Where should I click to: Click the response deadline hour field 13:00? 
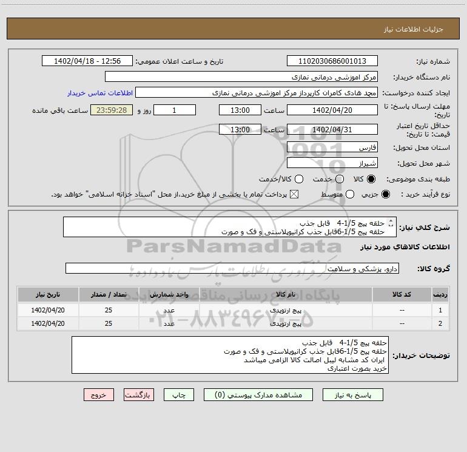coord(240,110)
